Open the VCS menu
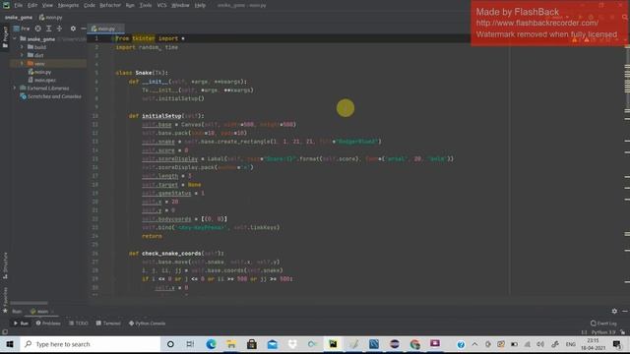Viewport: 630px width, 354px height. 161,5
